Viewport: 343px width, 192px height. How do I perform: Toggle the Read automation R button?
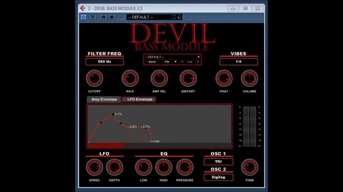point(103,17)
